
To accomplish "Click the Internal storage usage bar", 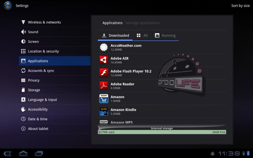I will (162, 132).
